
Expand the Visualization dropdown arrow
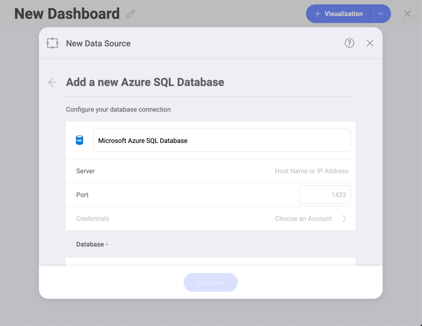(x=380, y=14)
